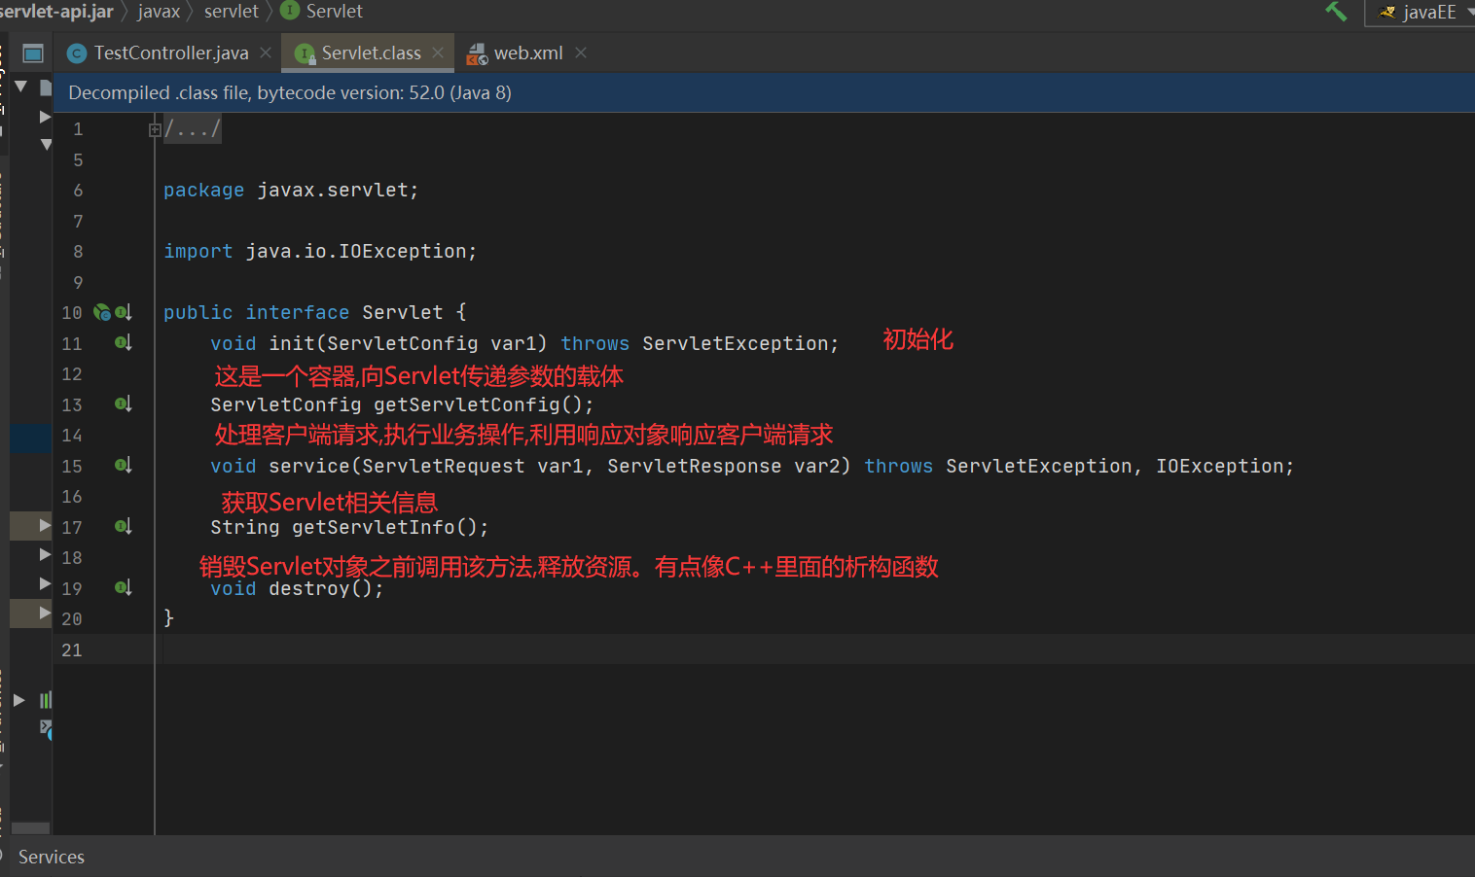
Task: Click servlet-api.jar in the breadcrumb bar
Action: tap(56, 12)
